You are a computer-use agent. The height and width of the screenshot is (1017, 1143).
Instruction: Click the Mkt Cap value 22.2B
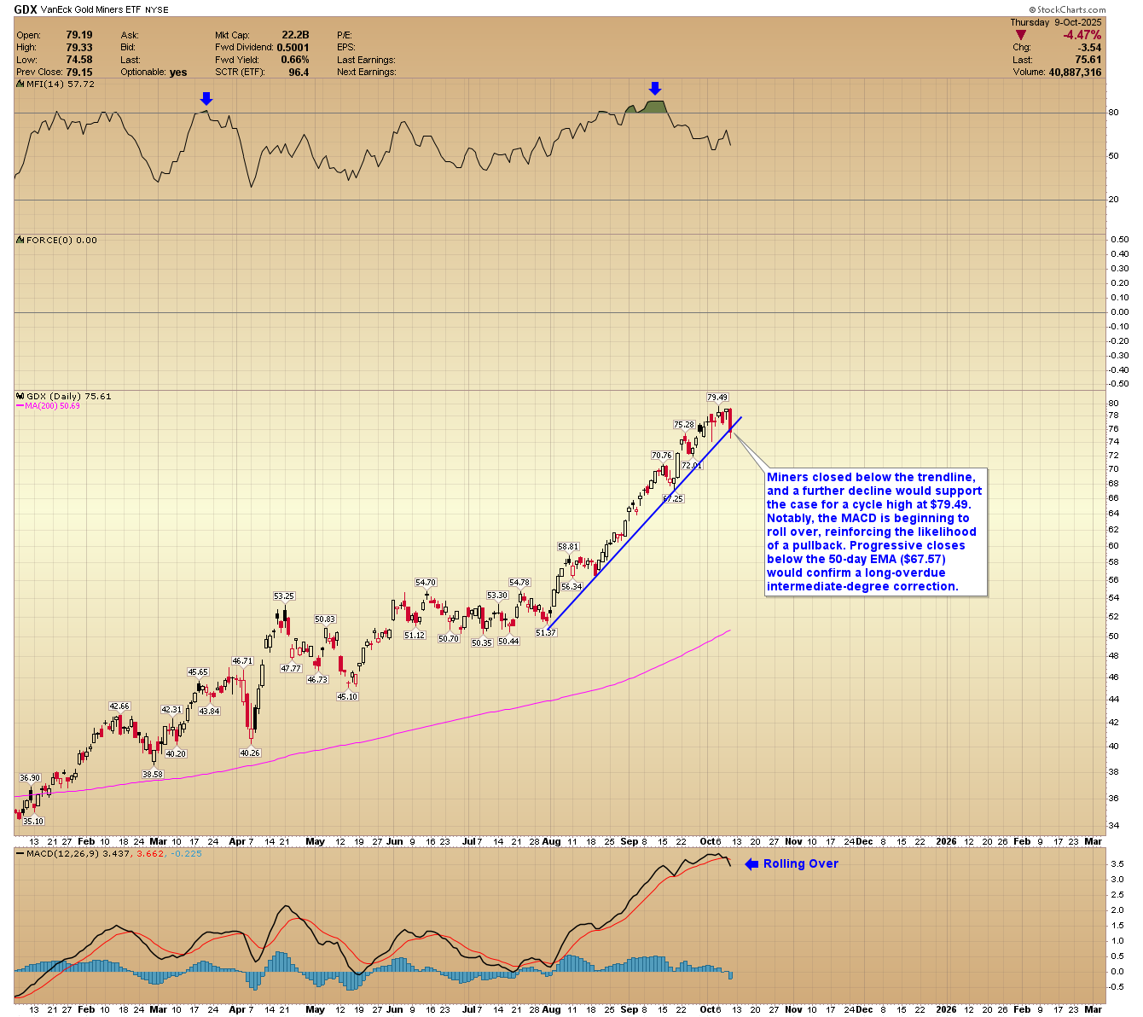point(295,35)
